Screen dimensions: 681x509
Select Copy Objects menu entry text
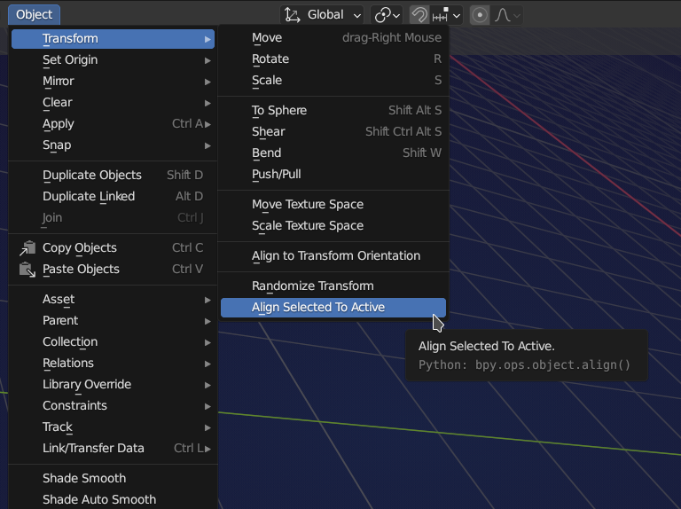[x=80, y=248]
